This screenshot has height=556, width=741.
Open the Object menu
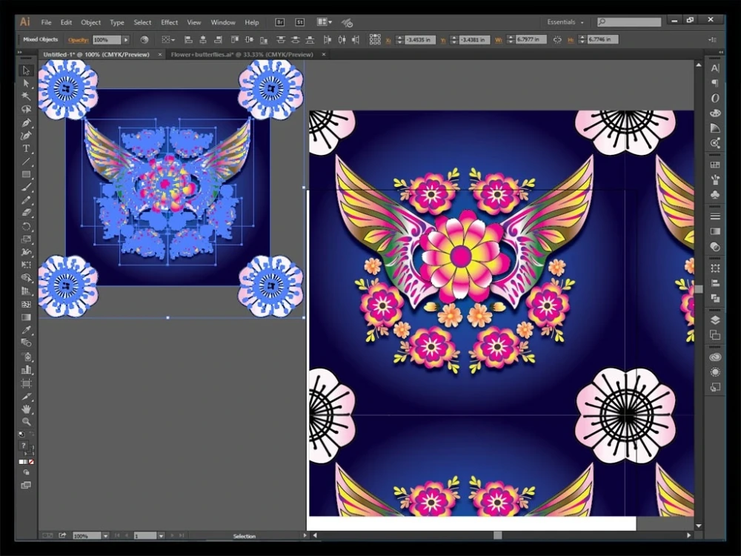pyautogui.click(x=90, y=22)
